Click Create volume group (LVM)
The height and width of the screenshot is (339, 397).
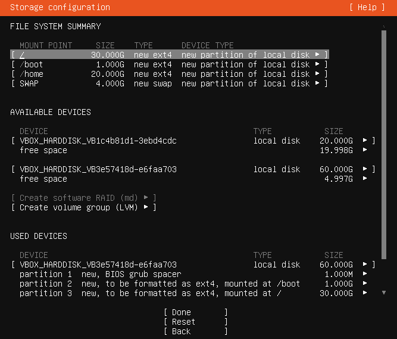[x=84, y=207]
